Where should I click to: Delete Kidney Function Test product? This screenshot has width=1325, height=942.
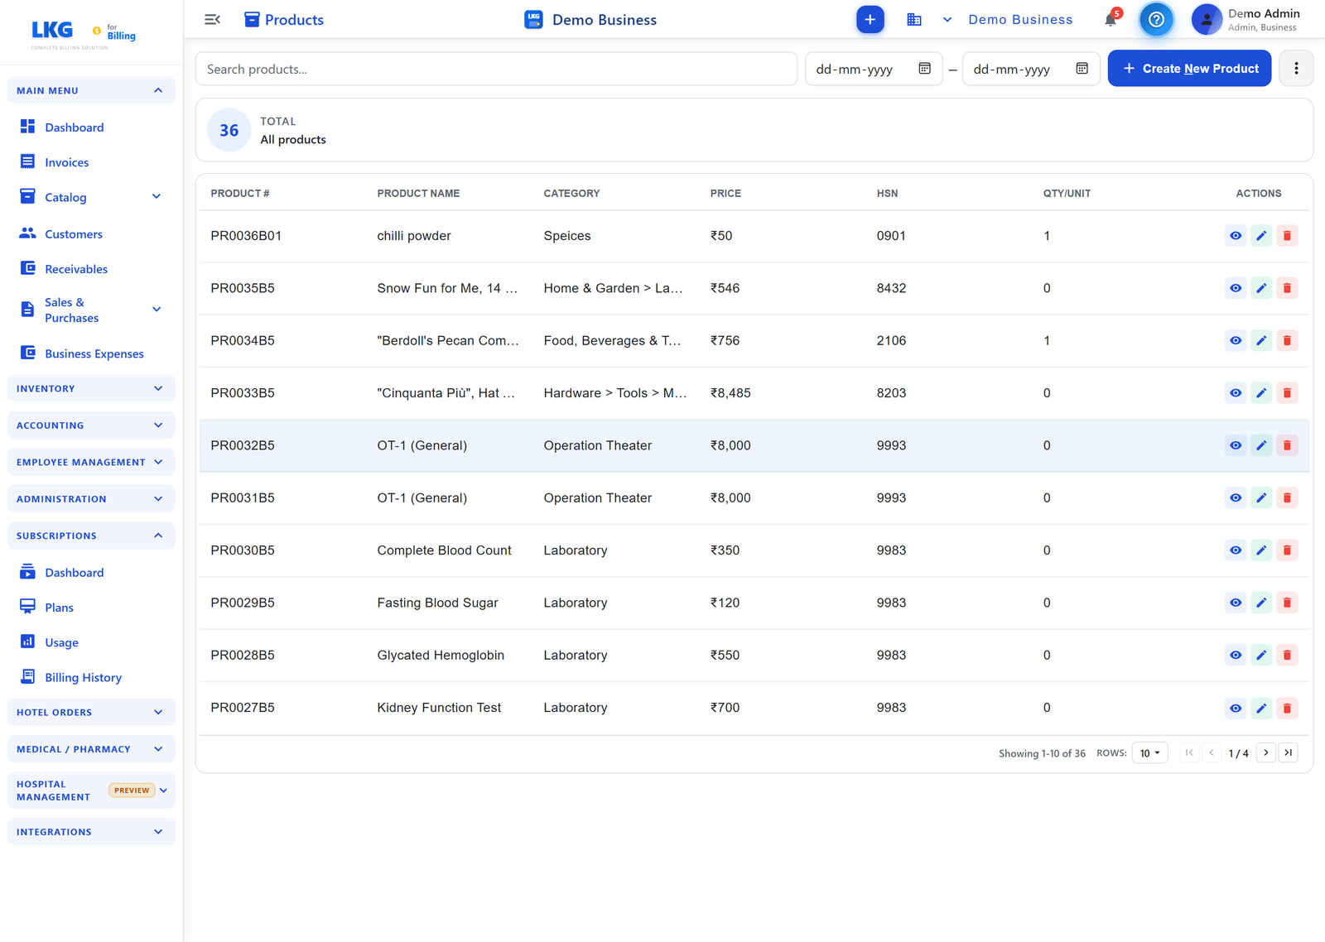pos(1287,708)
